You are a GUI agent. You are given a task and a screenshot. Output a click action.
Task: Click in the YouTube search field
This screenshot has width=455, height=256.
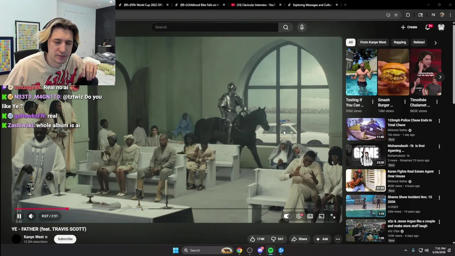pos(215,27)
